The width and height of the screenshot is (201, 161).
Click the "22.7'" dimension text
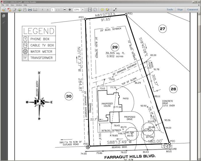[x=94, y=119]
